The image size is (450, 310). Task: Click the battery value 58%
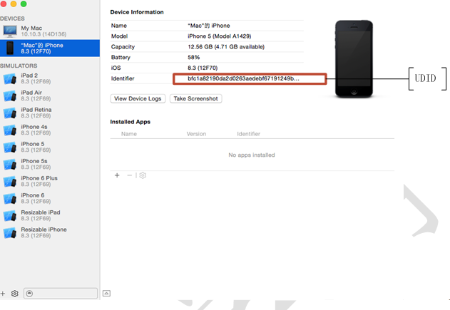pos(194,57)
